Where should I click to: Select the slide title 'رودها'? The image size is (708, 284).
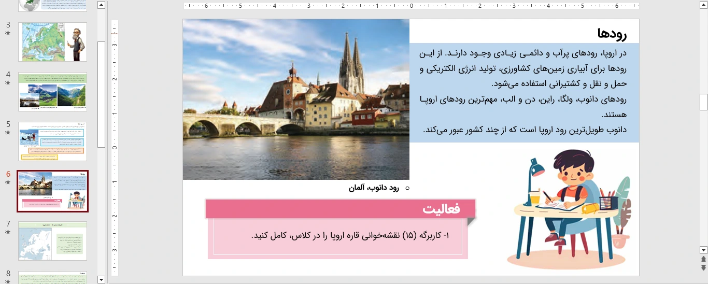click(612, 34)
